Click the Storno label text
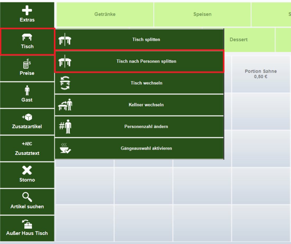The image size is (291, 244). coord(27,180)
